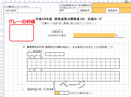131x97 pixels.
Task: Click first cell of 住所 grid
Action: pyautogui.click(x=29, y=61)
